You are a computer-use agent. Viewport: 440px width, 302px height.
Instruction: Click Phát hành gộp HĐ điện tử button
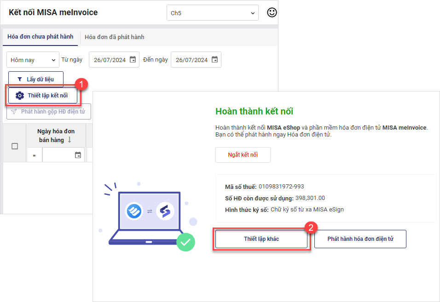(49, 112)
